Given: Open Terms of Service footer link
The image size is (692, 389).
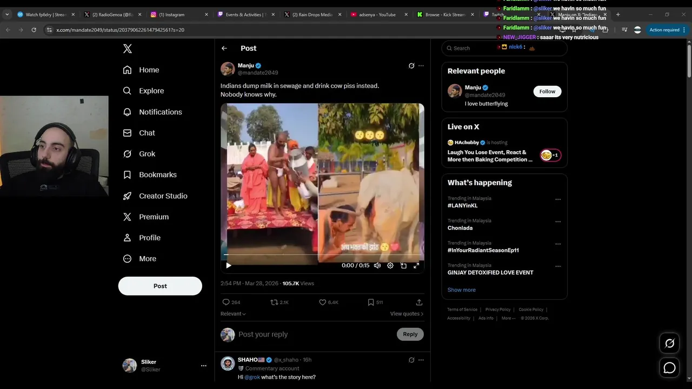Looking at the screenshot, I should pyautogui.click(x=462, y=310).
